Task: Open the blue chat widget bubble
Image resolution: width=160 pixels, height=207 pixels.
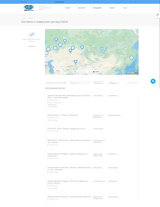Action: click(x=153, y=81)
